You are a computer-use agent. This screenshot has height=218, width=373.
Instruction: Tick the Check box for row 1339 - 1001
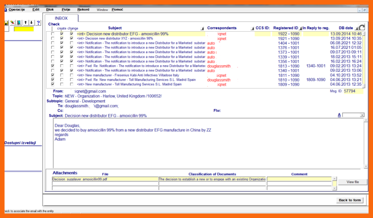53,57
